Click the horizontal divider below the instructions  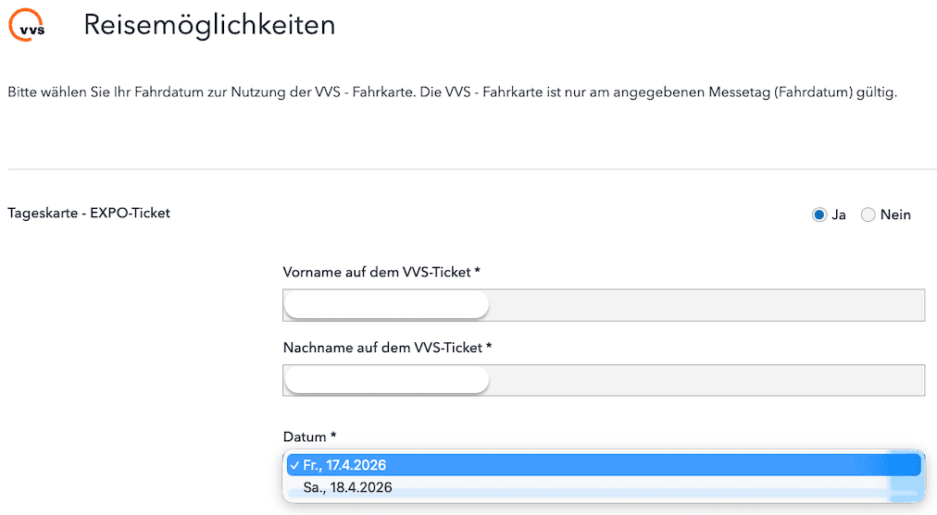point(471,169)
